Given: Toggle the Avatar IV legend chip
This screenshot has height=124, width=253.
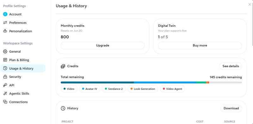Looking at the screenshot, I should 89,89.
